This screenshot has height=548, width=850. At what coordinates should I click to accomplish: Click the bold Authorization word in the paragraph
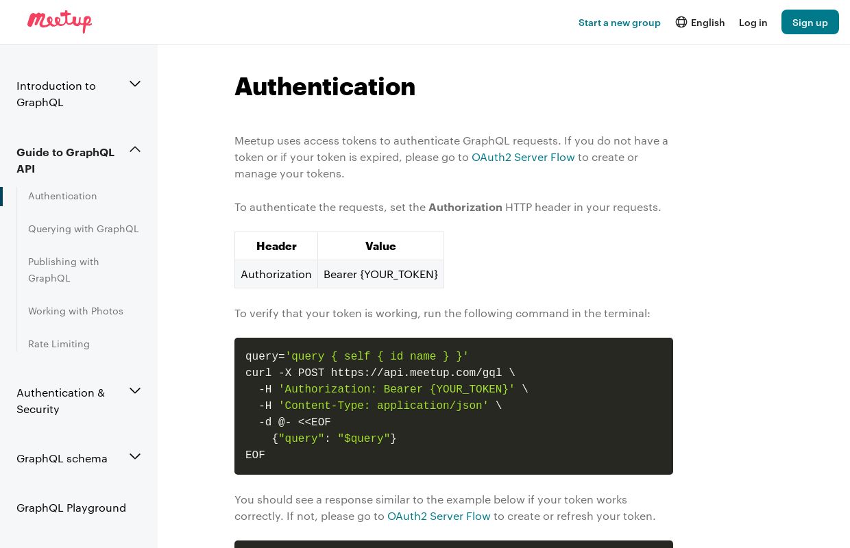click(x=465, y=207)
